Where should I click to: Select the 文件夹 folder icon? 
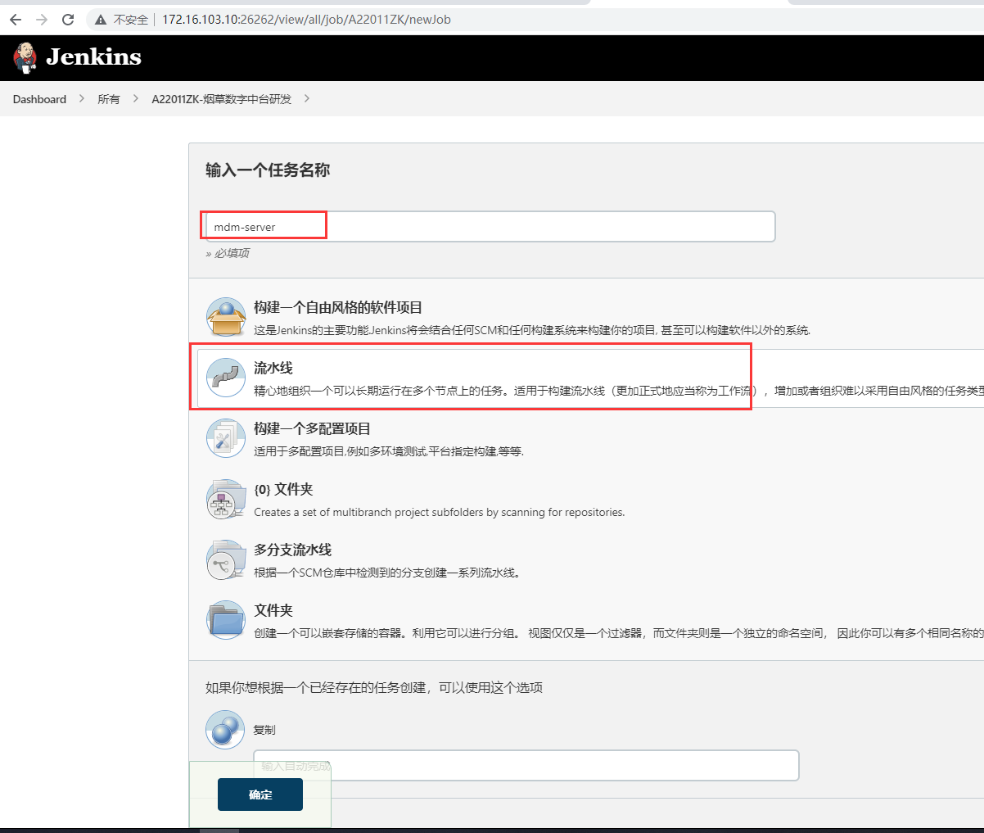(x=226, y=620)
